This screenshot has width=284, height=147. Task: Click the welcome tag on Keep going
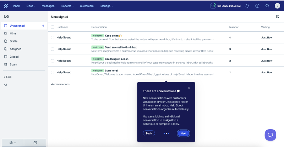(98, 36)
